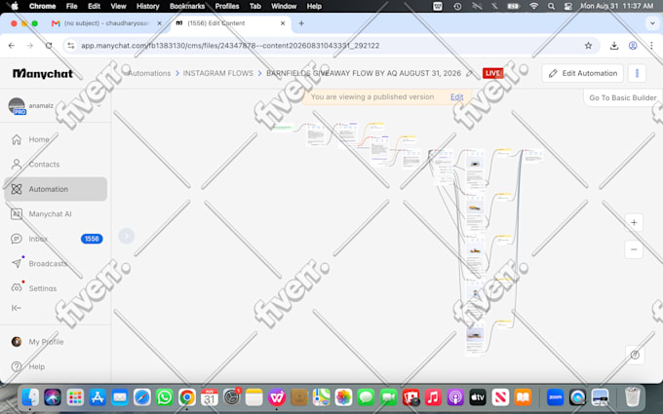Go back in browser history

(x=12, y=46)
